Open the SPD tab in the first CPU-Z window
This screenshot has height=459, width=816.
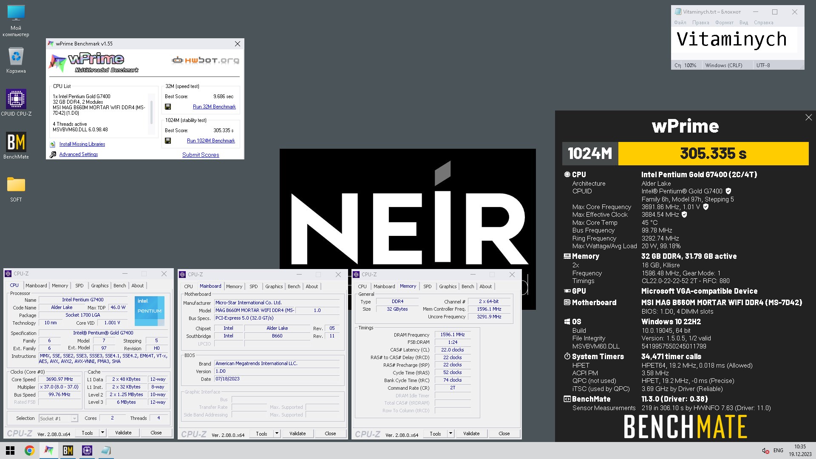(x=79, y=286)
